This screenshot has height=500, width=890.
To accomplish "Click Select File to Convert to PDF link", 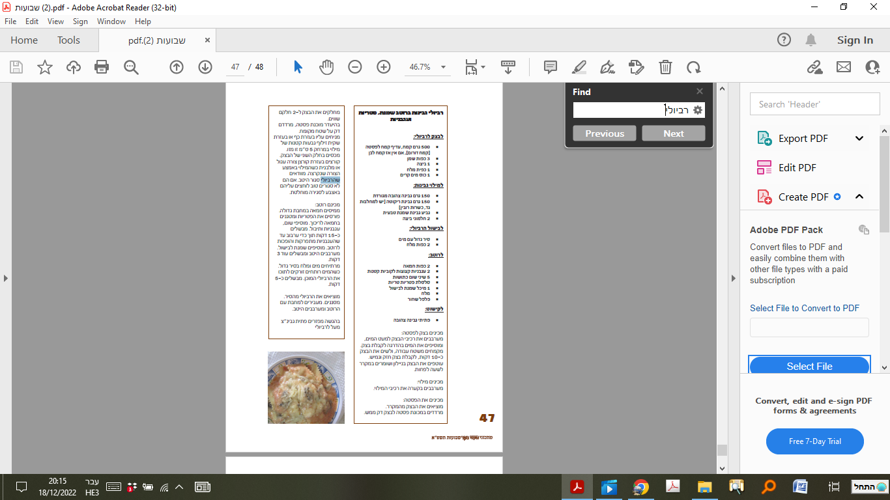I will (805, 308).
